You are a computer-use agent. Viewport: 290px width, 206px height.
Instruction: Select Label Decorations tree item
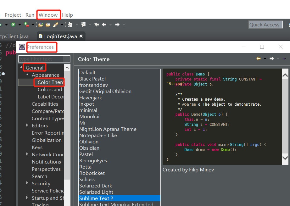51,97
